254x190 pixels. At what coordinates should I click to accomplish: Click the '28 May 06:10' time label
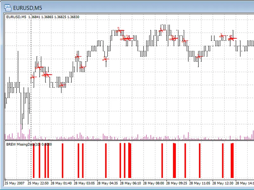(130, 183)
